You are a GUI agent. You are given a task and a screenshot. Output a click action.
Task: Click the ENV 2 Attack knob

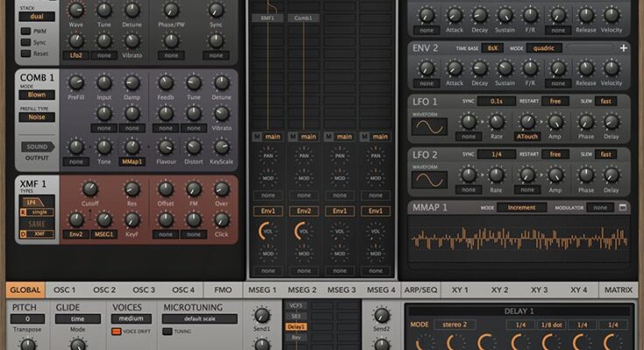pos(454,67)
